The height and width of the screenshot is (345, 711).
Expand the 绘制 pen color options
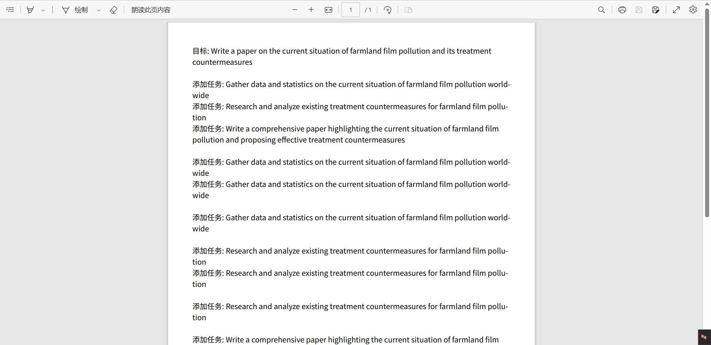coord(99,10)
